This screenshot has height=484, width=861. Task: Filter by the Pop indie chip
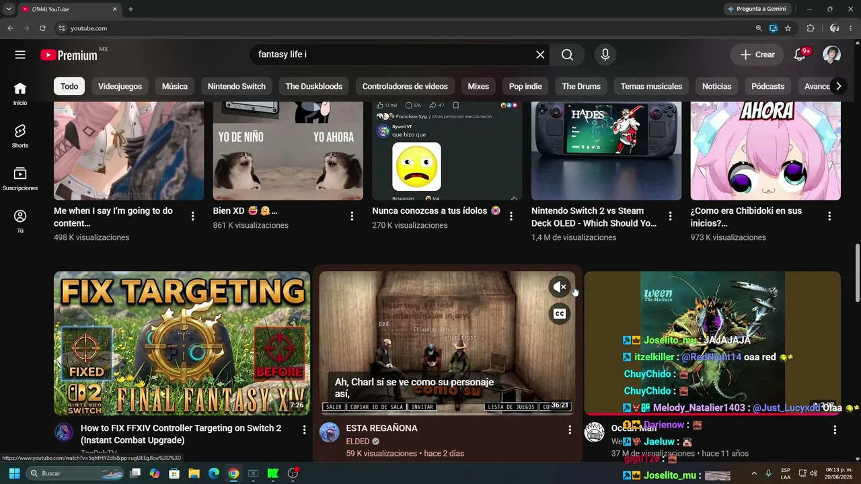tap(525, 86)
